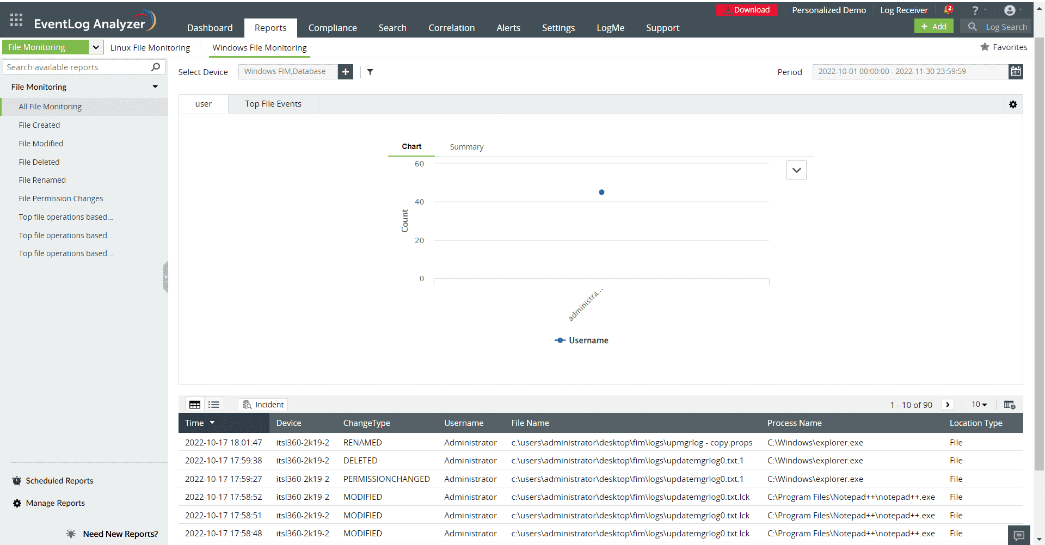Toggle the Username legend series
The image size is (1045, 545).
coord(581,340)
